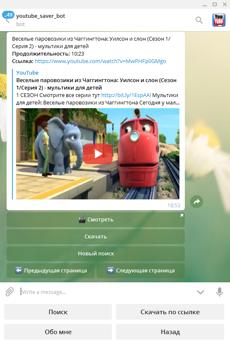Open search in chat magnifier icon
The width and height of the screenshot is (230, 342).
coord(199,20)
